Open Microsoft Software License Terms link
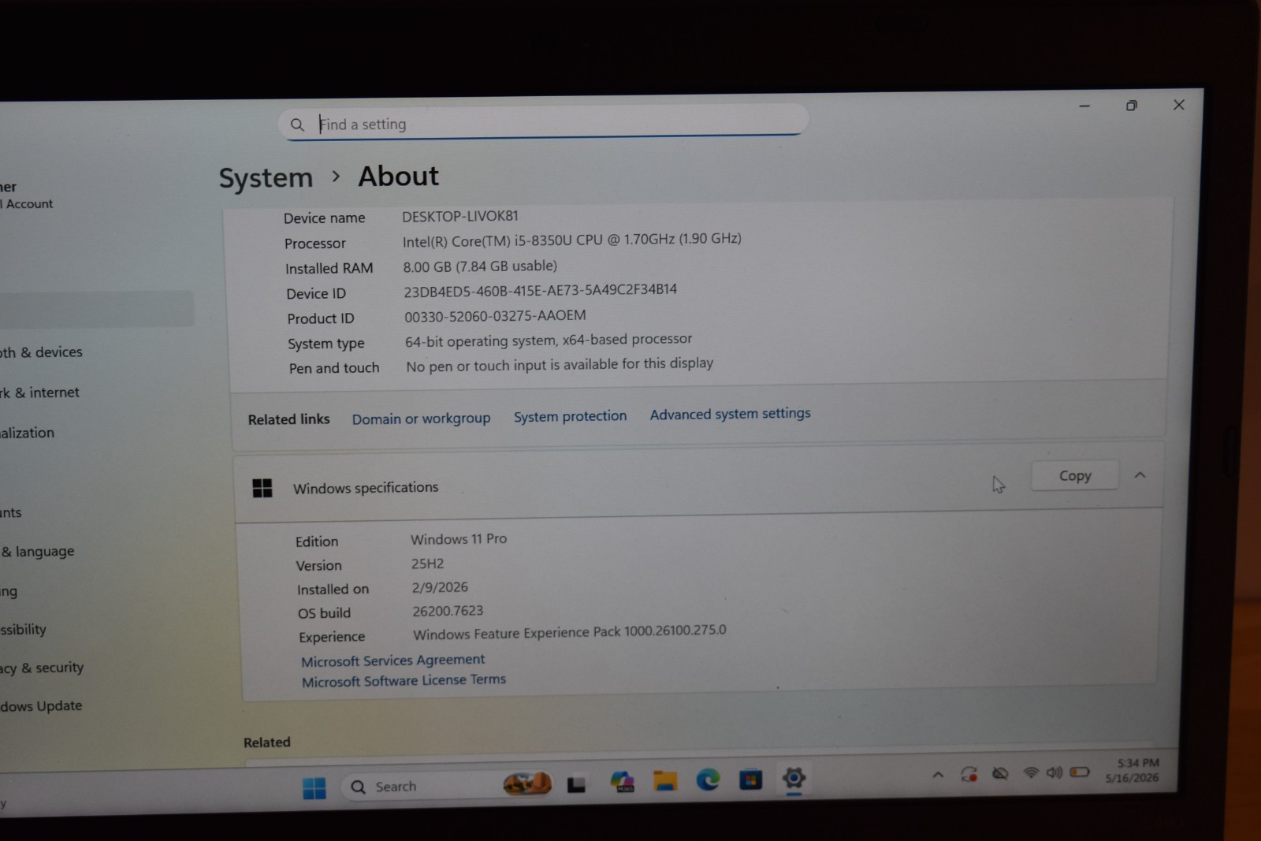 coord(404,680)
